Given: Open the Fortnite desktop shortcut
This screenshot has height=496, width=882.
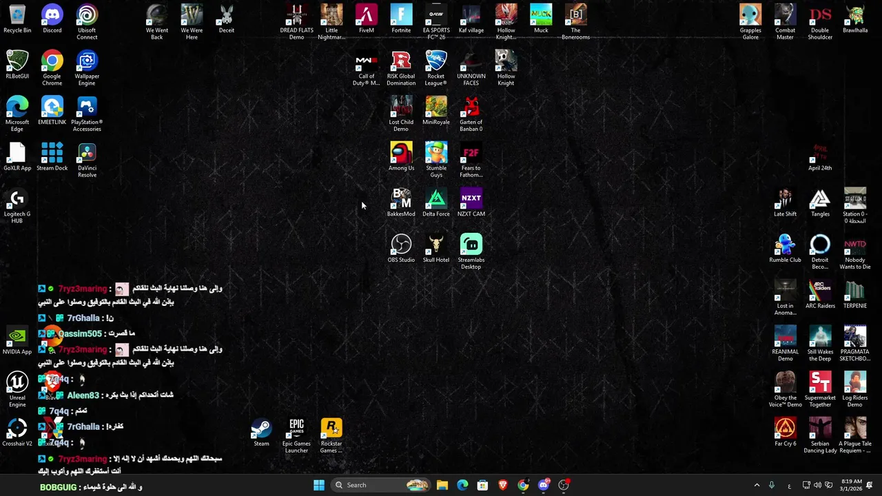Looking at the screenshot, I should [x=401, y=19].
